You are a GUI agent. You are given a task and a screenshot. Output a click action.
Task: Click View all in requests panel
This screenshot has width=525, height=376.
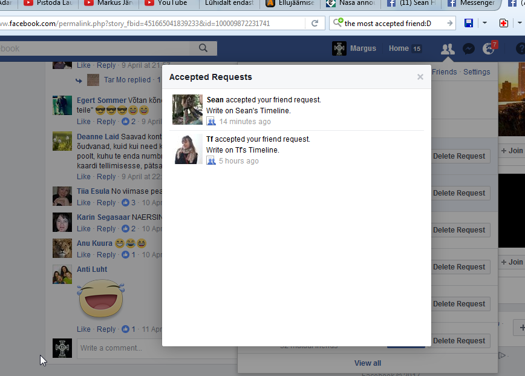(368, 363)
